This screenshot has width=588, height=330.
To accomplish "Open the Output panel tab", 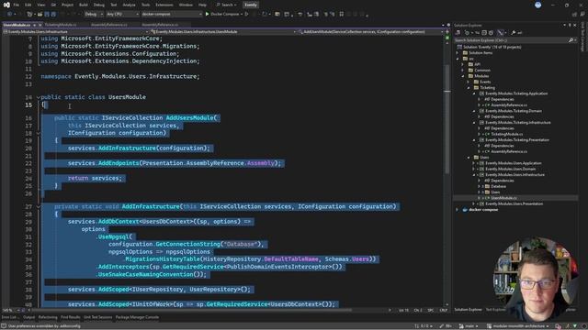I will (x=28, y=317).
